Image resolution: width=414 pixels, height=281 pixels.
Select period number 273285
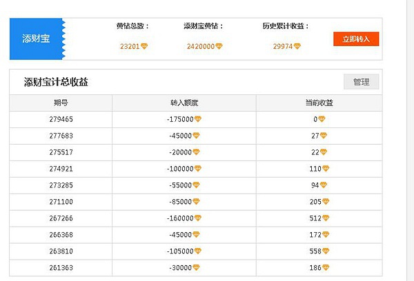(x=61, y=185)
